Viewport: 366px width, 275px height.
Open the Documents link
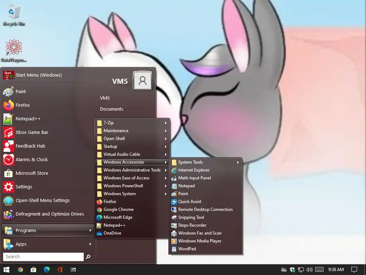point(112,109)
